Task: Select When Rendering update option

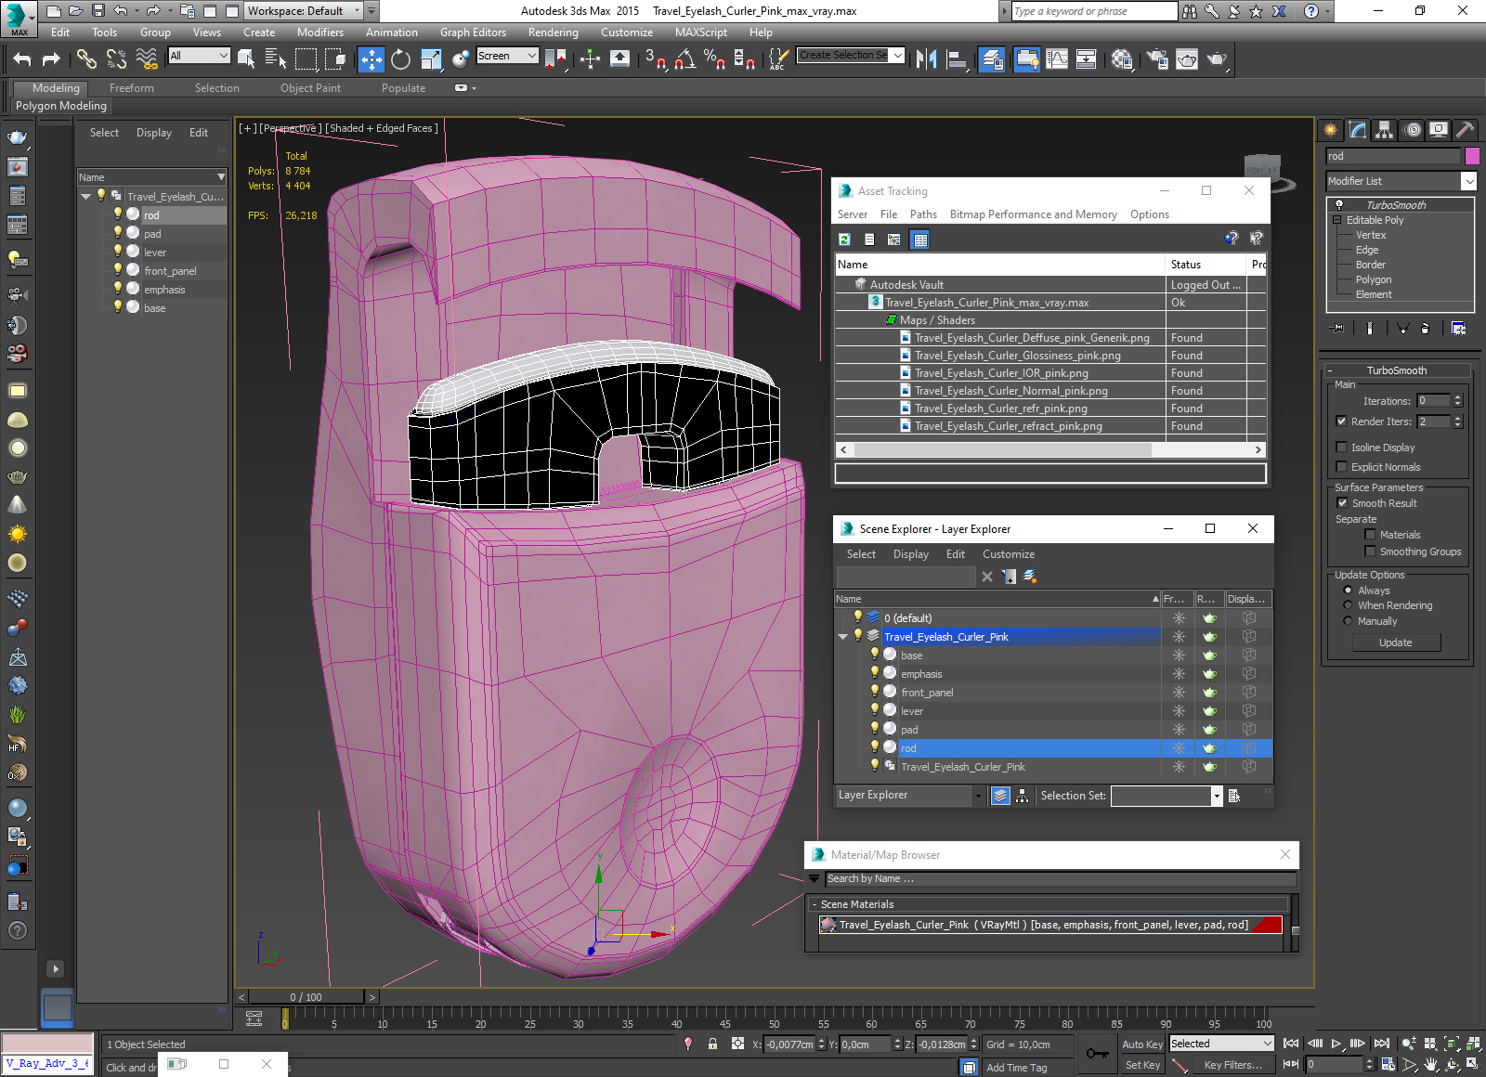Action: (x=1348, y=605)
